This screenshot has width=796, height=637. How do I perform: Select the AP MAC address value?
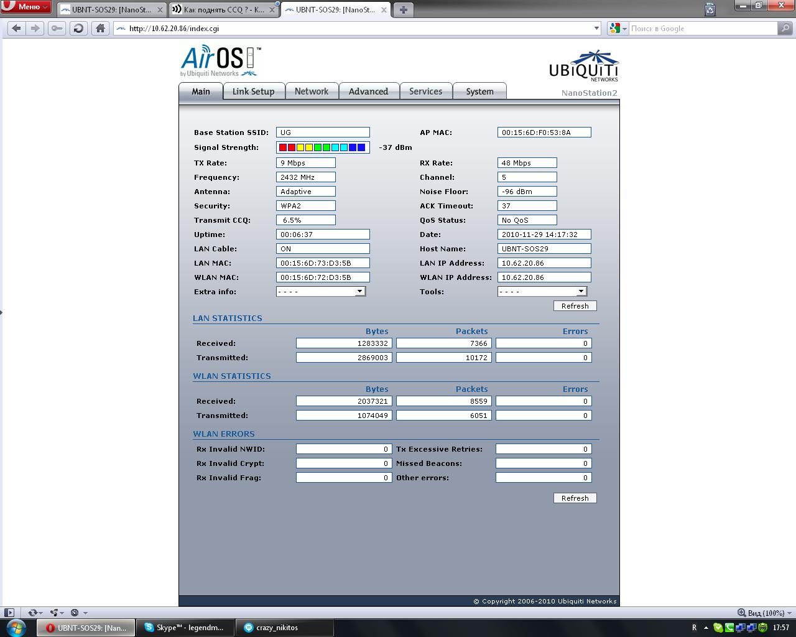point(544,133)
